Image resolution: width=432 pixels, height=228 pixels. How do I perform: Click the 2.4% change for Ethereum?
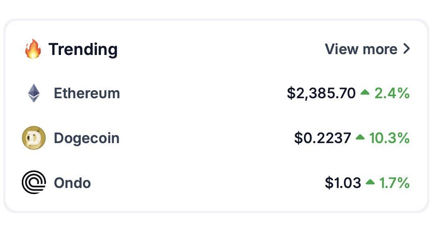392,93
